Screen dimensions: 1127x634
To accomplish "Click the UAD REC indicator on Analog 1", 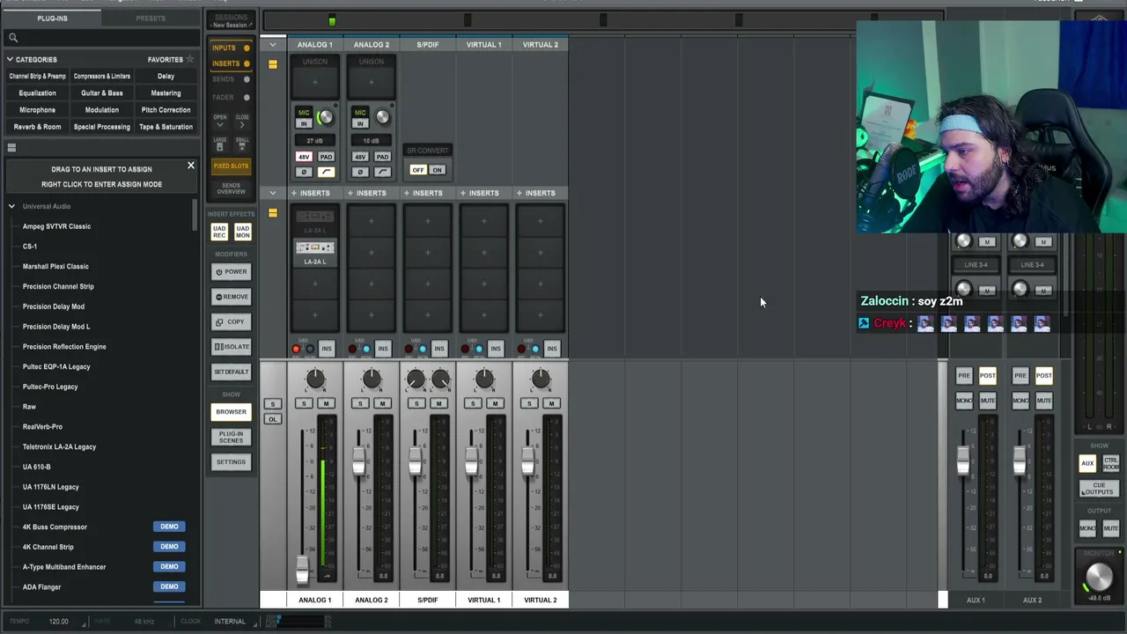I will 296,349.
